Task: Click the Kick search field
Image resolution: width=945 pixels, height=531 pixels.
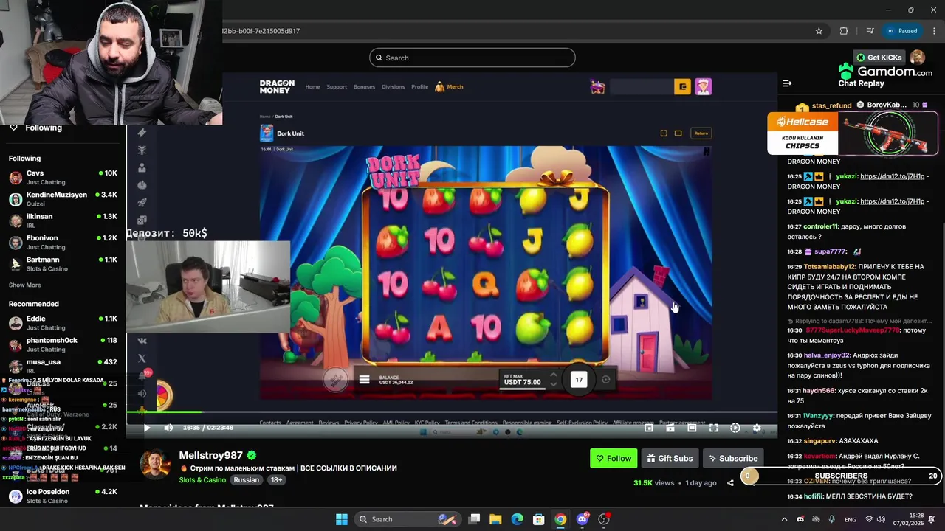Action: click(x=472, y=58)
